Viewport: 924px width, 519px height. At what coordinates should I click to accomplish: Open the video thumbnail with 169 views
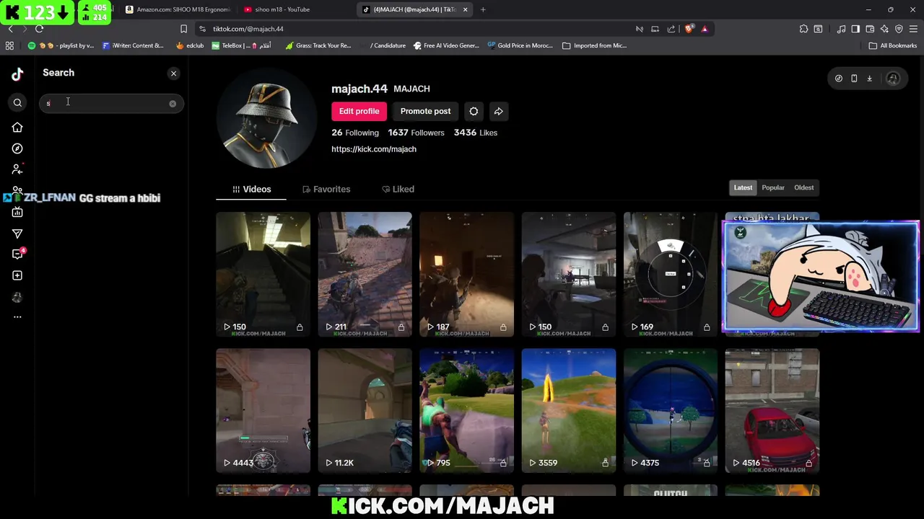point(671,274)
